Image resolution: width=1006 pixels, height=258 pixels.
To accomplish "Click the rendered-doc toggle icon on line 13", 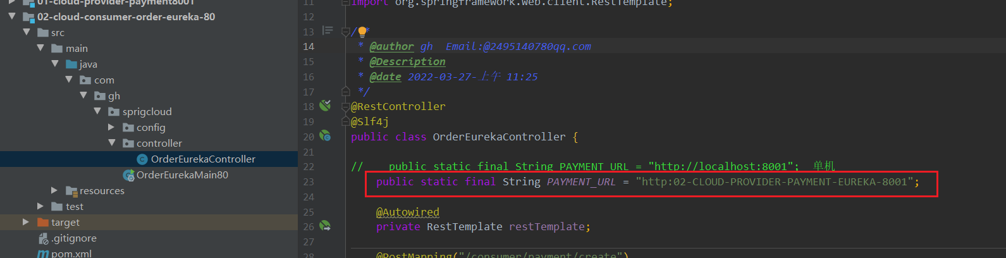I will click(328, 30).
